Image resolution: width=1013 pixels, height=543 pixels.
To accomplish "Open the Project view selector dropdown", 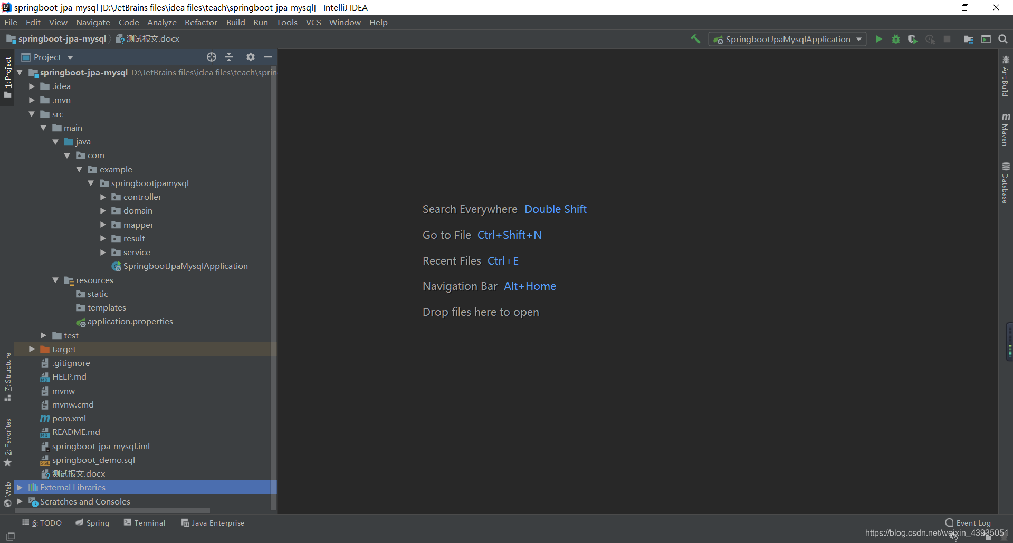I will pos(47,57).
